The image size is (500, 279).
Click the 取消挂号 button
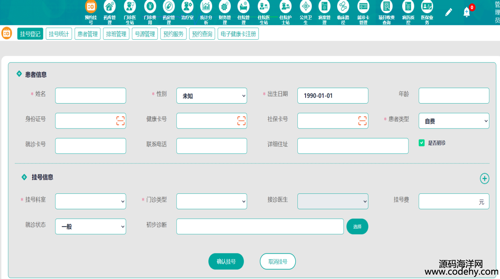pyautogui.click(x=278, y=261)
